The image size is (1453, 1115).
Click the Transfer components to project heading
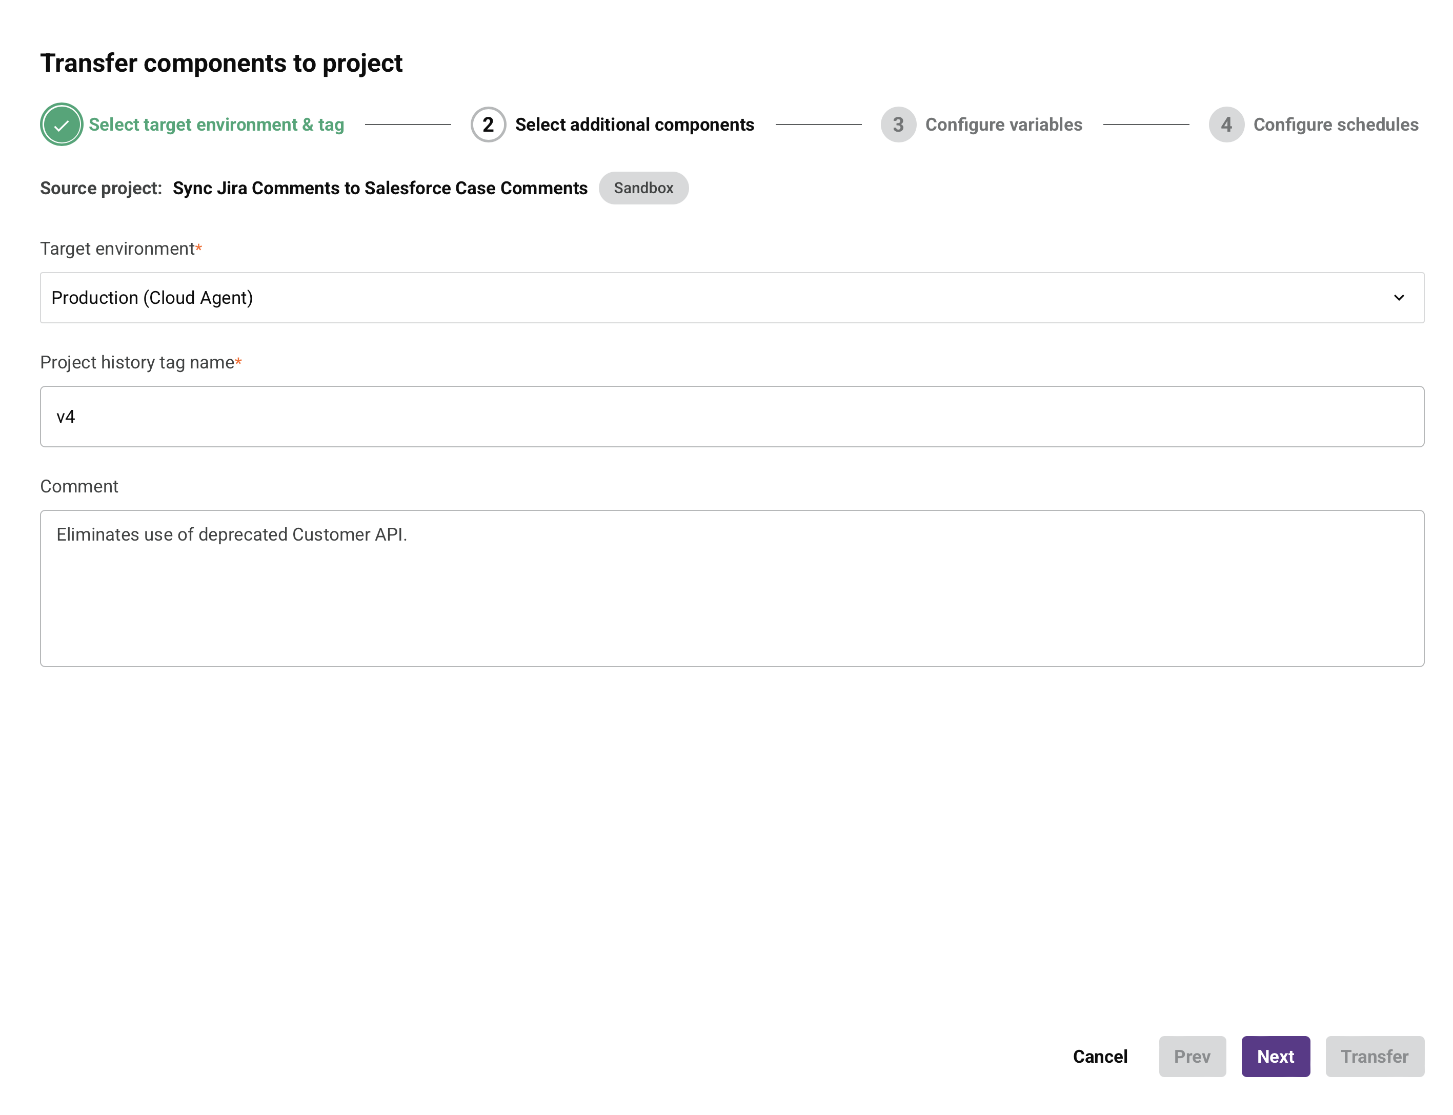tap(222, 63)
